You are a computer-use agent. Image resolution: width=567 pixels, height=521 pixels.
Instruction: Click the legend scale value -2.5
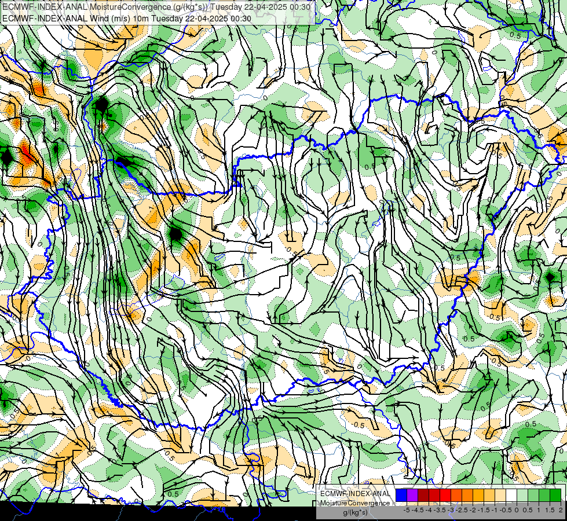coord(462,510)
